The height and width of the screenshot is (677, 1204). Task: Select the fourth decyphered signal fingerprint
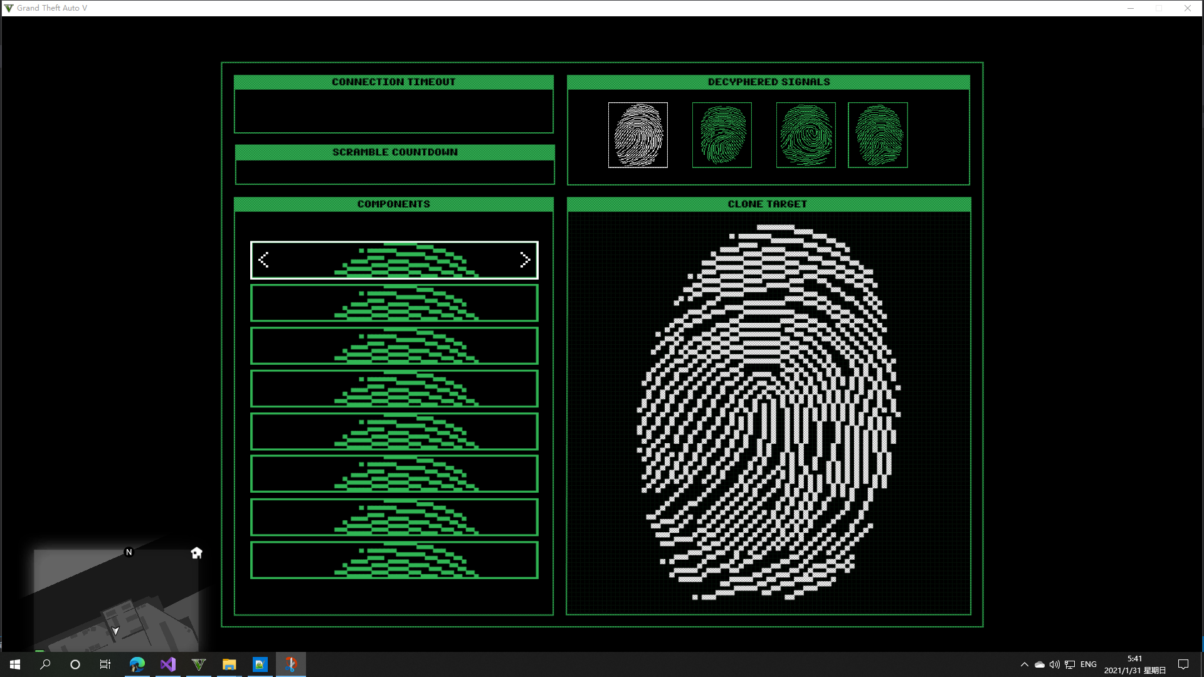(x=877, y=135)
